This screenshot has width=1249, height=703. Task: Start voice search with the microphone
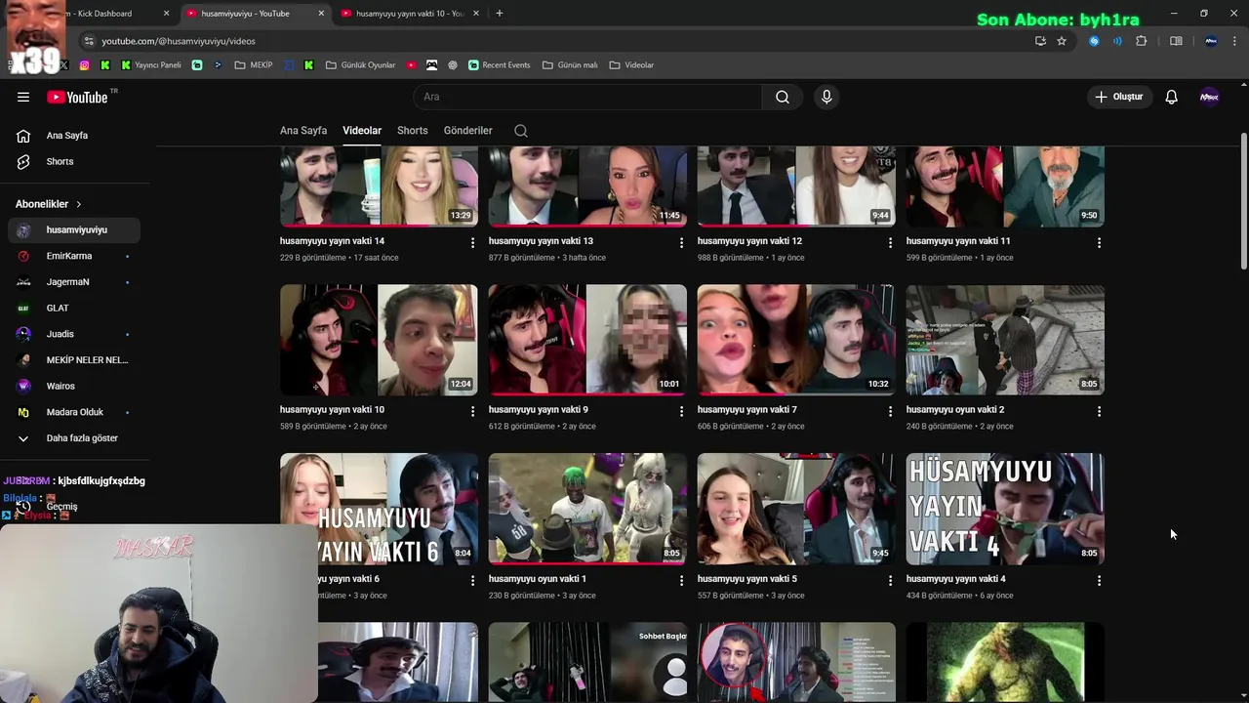click(x=826, y=97)
